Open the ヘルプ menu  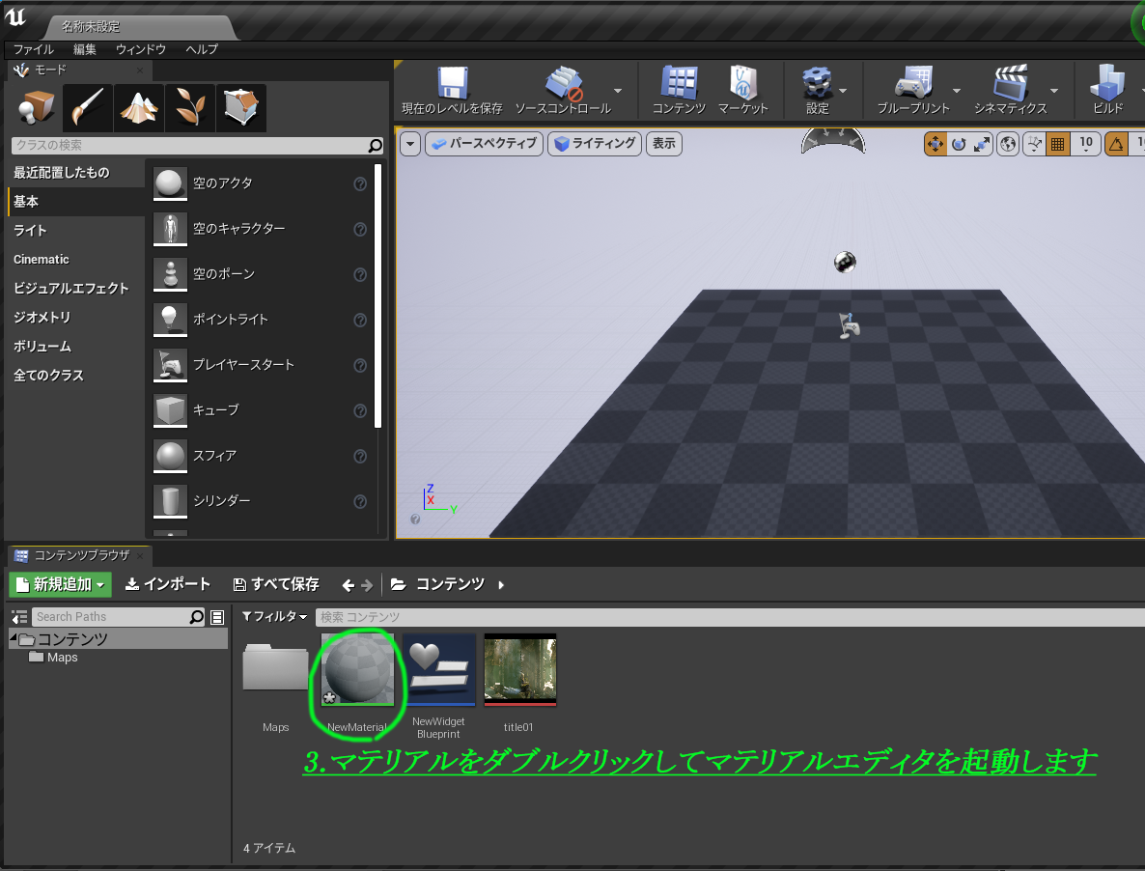coord(202,49)
